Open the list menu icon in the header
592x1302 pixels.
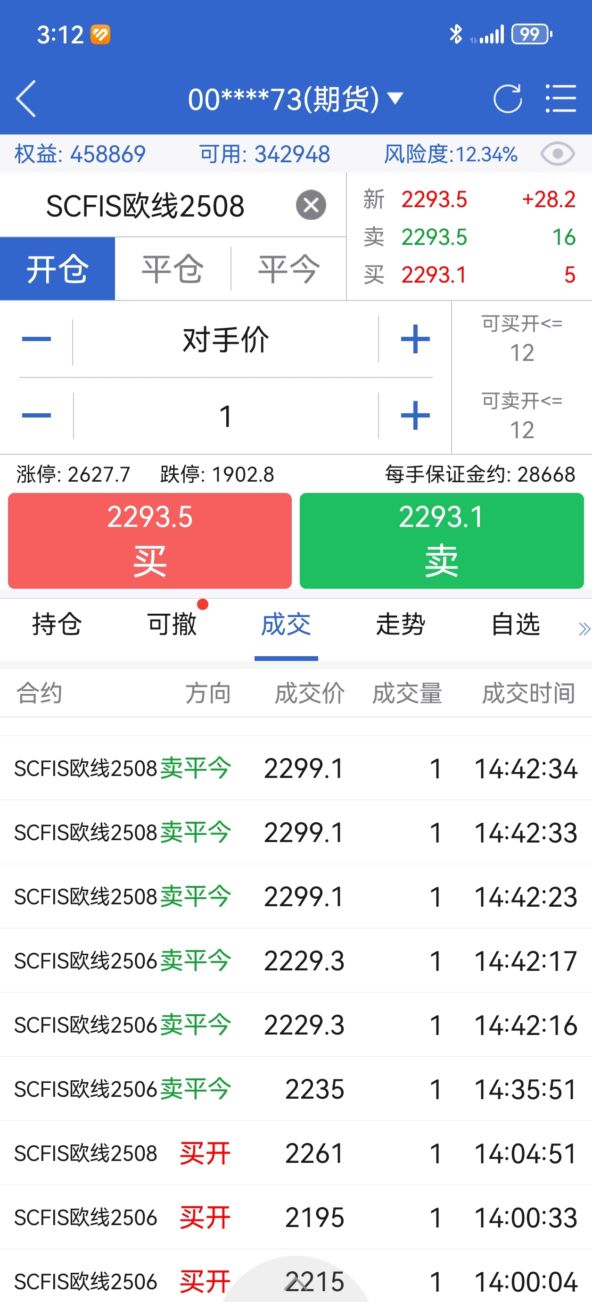tap(561, 98)
